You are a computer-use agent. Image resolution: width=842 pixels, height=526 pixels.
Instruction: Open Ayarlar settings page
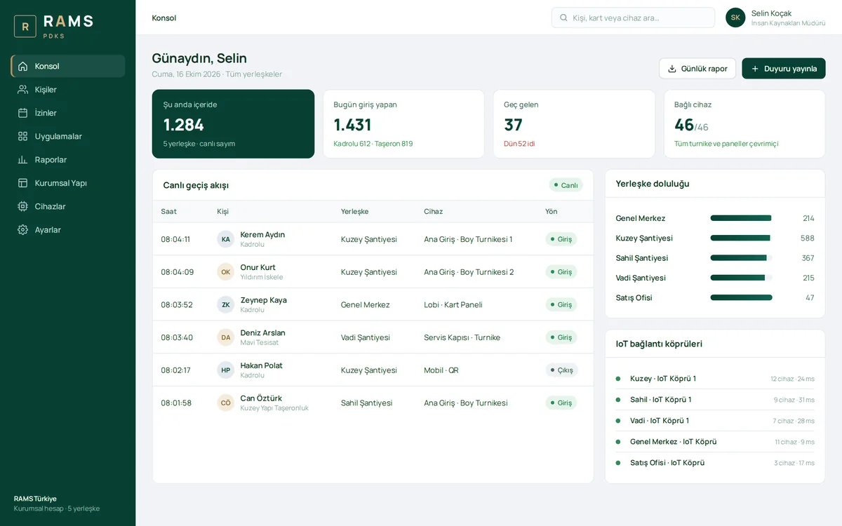click(x=68, y=229)
